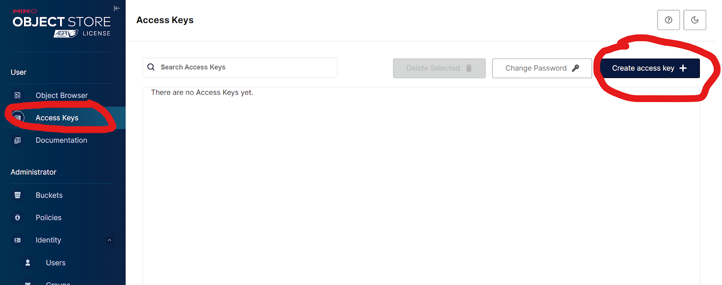Click the search magnifier icon

pos(151,67)
